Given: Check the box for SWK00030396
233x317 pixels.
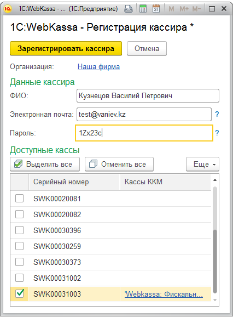Looking at the screenshot, I should pyautogui.click(x=19, y=230).
